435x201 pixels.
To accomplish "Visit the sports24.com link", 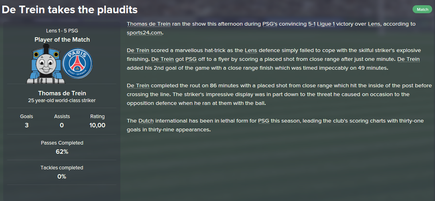I will [x=144, y=33].
